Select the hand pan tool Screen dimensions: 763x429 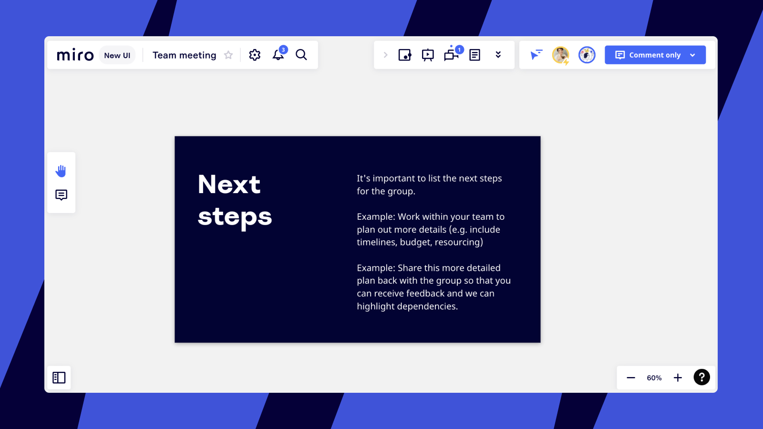tap(61, 171)
